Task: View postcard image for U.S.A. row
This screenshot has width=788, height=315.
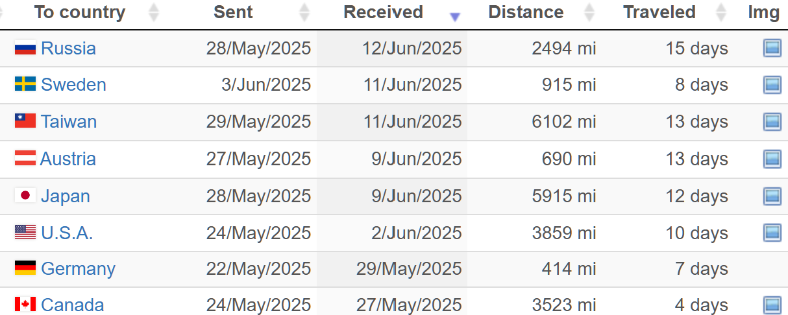Action: pos(772,233)
